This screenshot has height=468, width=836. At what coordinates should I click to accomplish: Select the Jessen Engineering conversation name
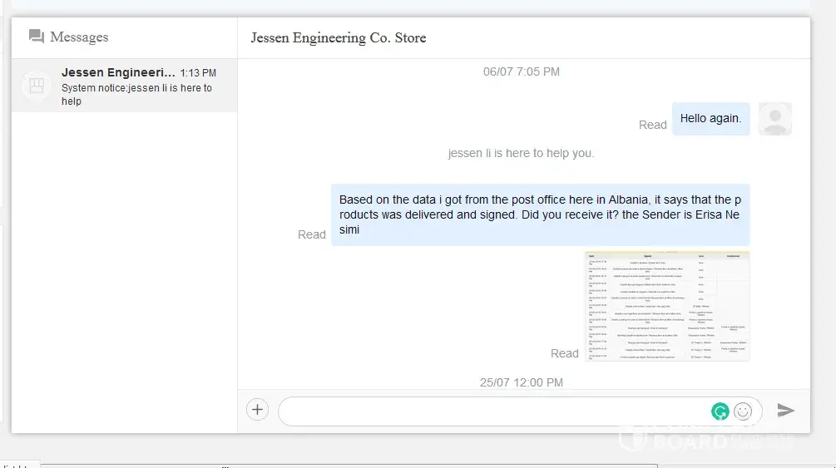pyautogui.click(x=118, y=73)
